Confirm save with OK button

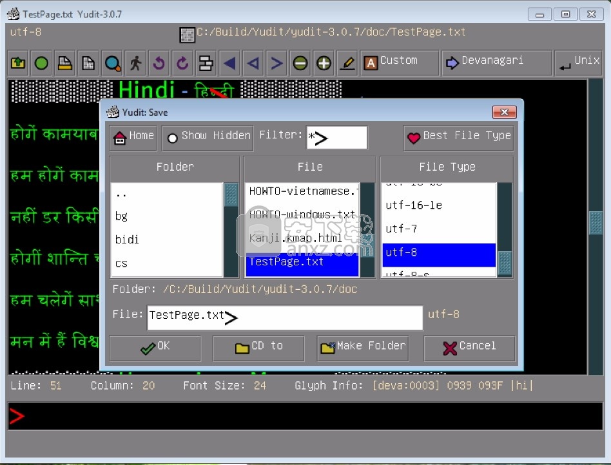pos(155,348)
